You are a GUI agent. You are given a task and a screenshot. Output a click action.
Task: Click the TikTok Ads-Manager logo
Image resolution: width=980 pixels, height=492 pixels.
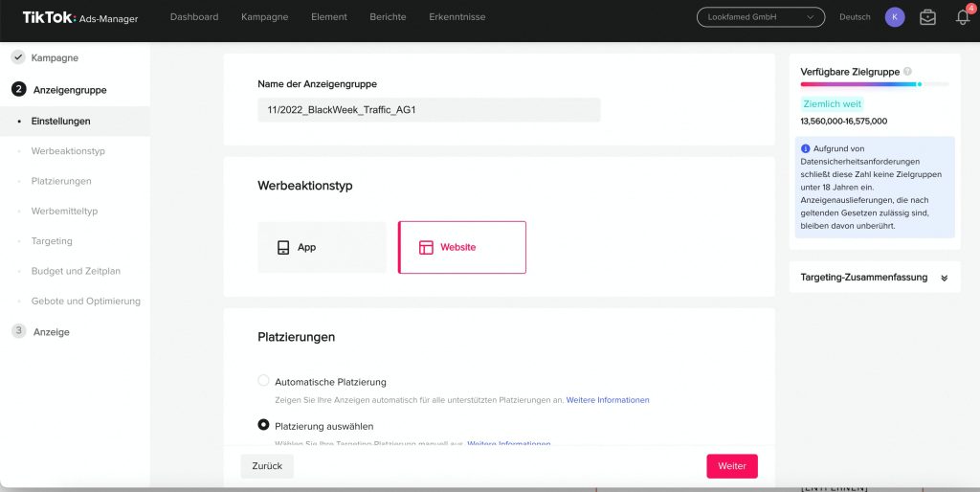click(x=80, y=17)
